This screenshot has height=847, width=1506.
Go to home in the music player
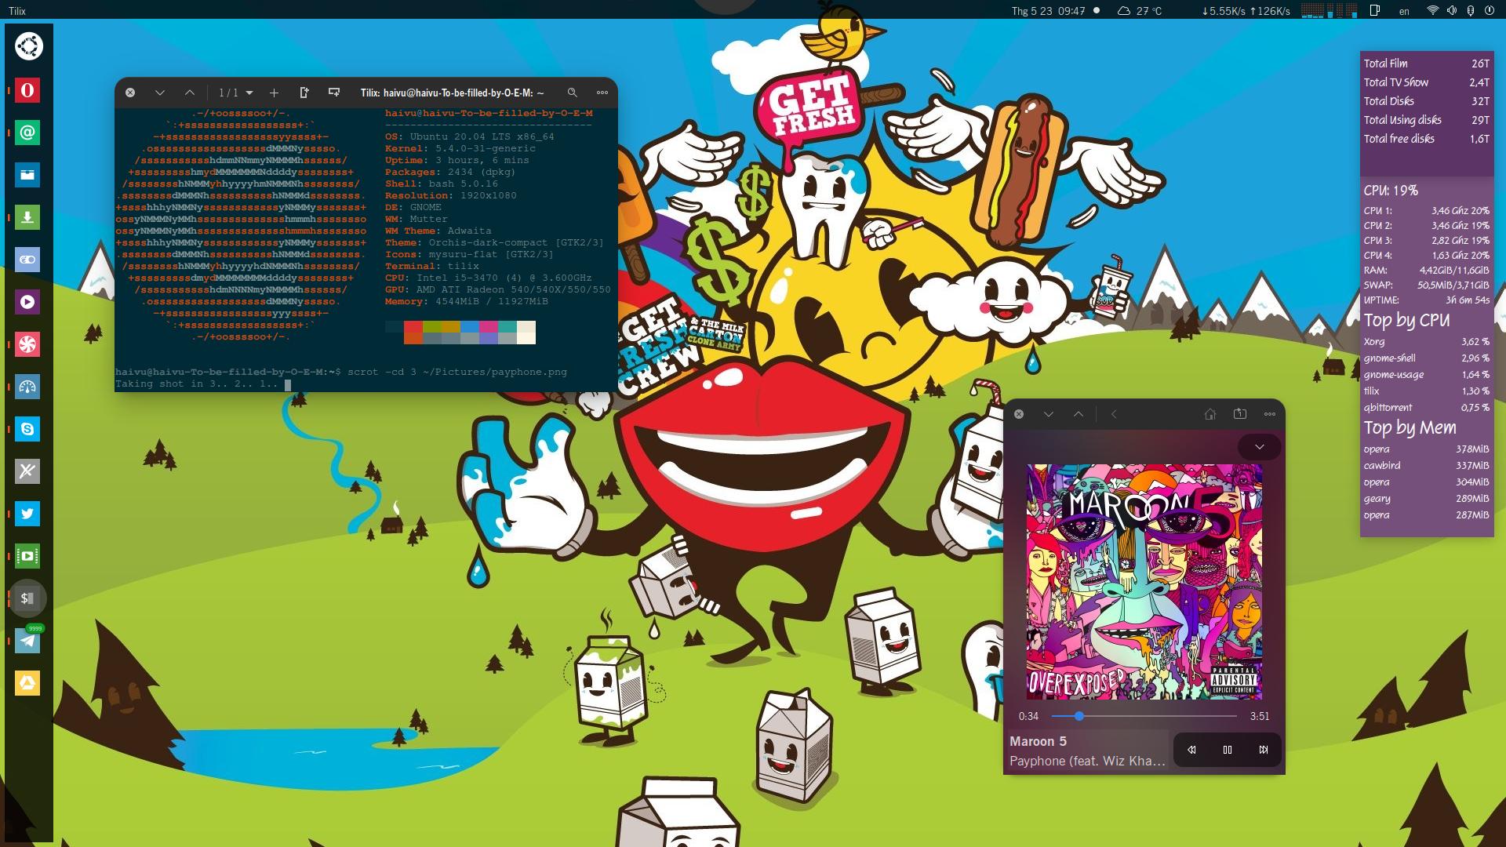coord(1210,414)
